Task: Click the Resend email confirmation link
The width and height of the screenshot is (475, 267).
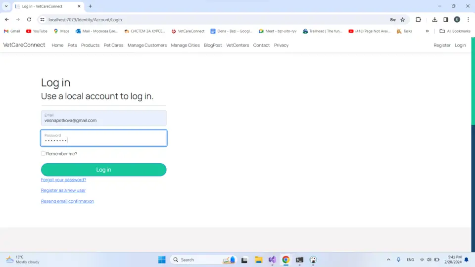Action: 67,201
